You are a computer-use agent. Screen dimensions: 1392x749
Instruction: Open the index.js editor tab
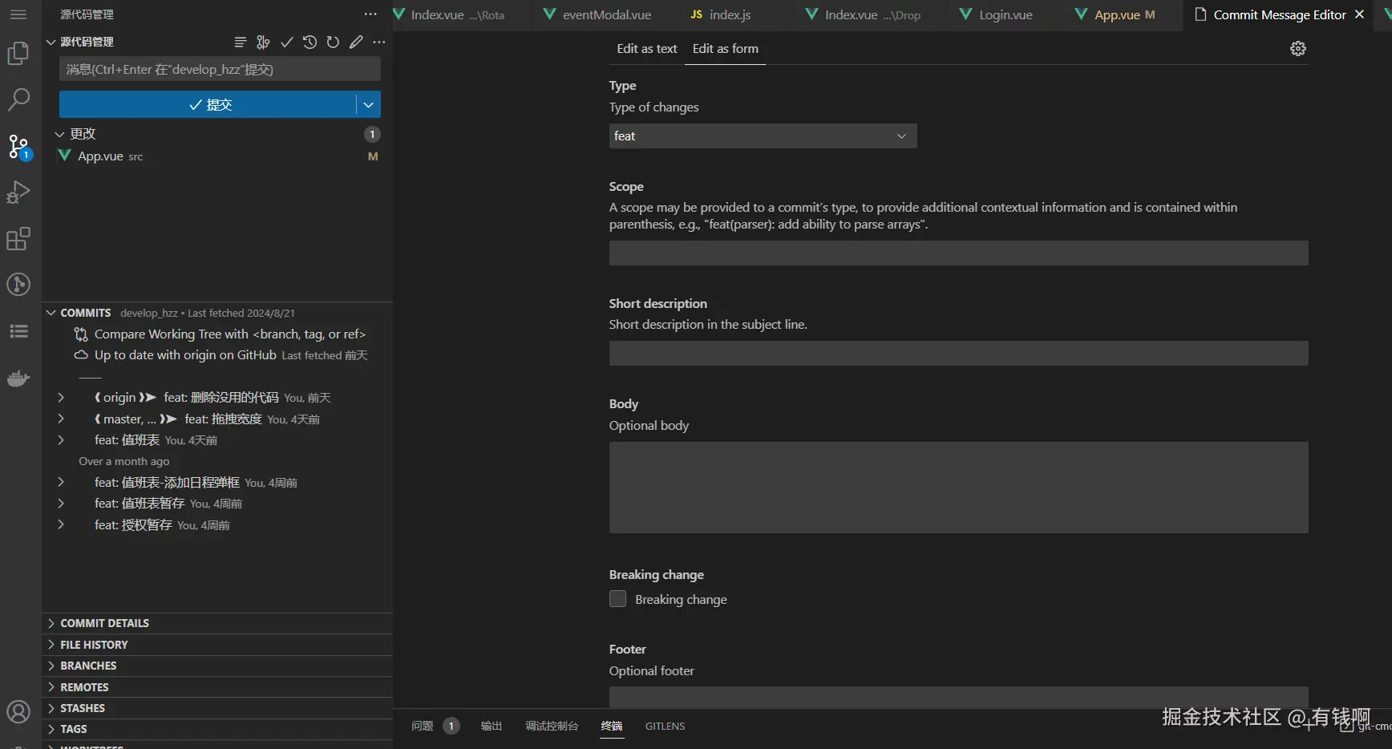[720, 14]
